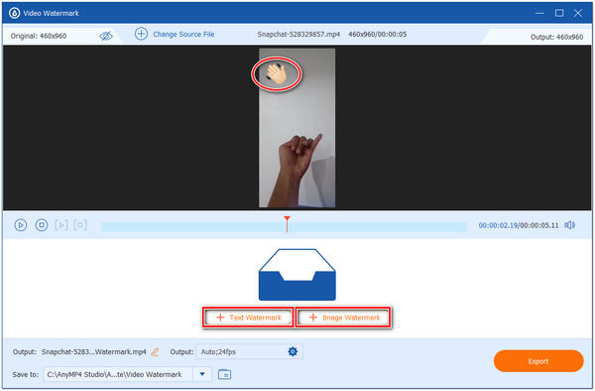Click the Auto;24fps output format box
Image resolution: width=595 pixels, height=391 pixels.
pyautogui.click(x=249, y=352)
